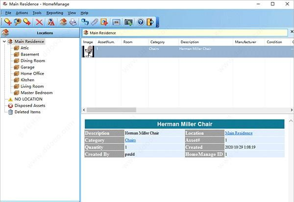Click the blue linked blocks icon
This screenshot has width=294, height=202.
click(x=85, y=22)
